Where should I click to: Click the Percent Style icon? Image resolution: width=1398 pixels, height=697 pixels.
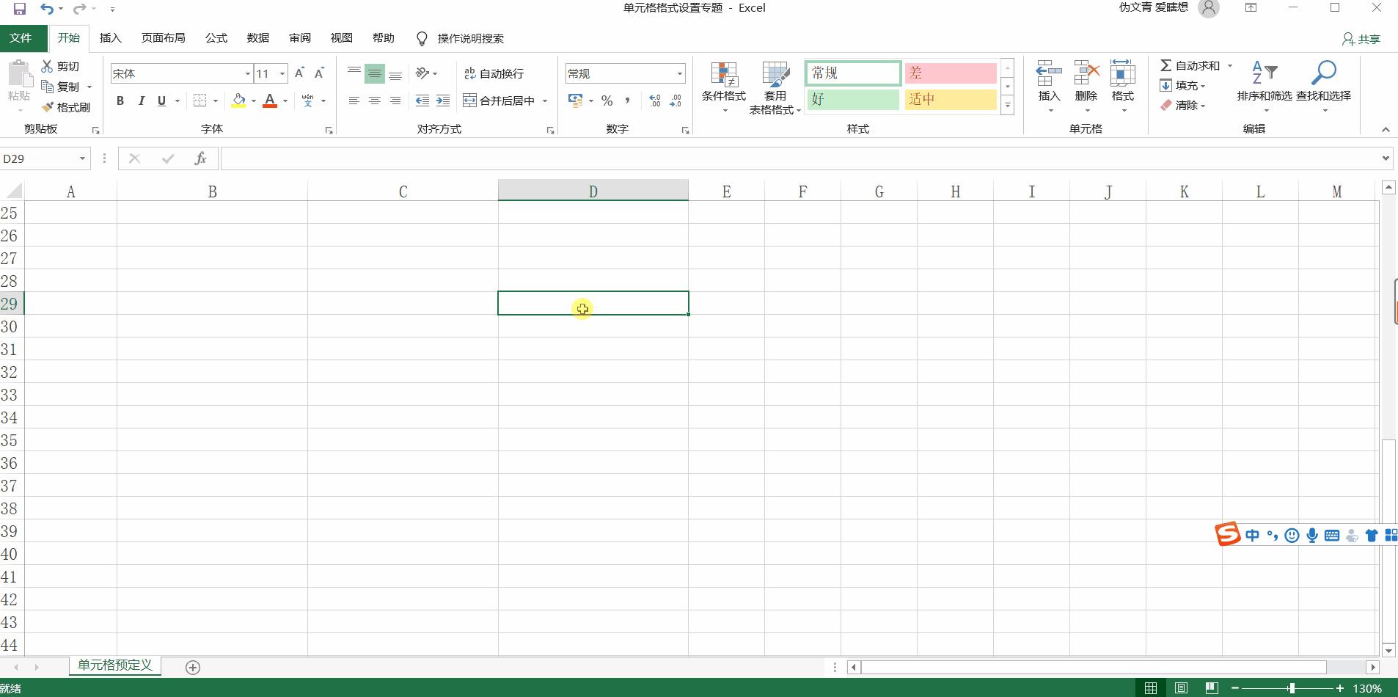607,101
